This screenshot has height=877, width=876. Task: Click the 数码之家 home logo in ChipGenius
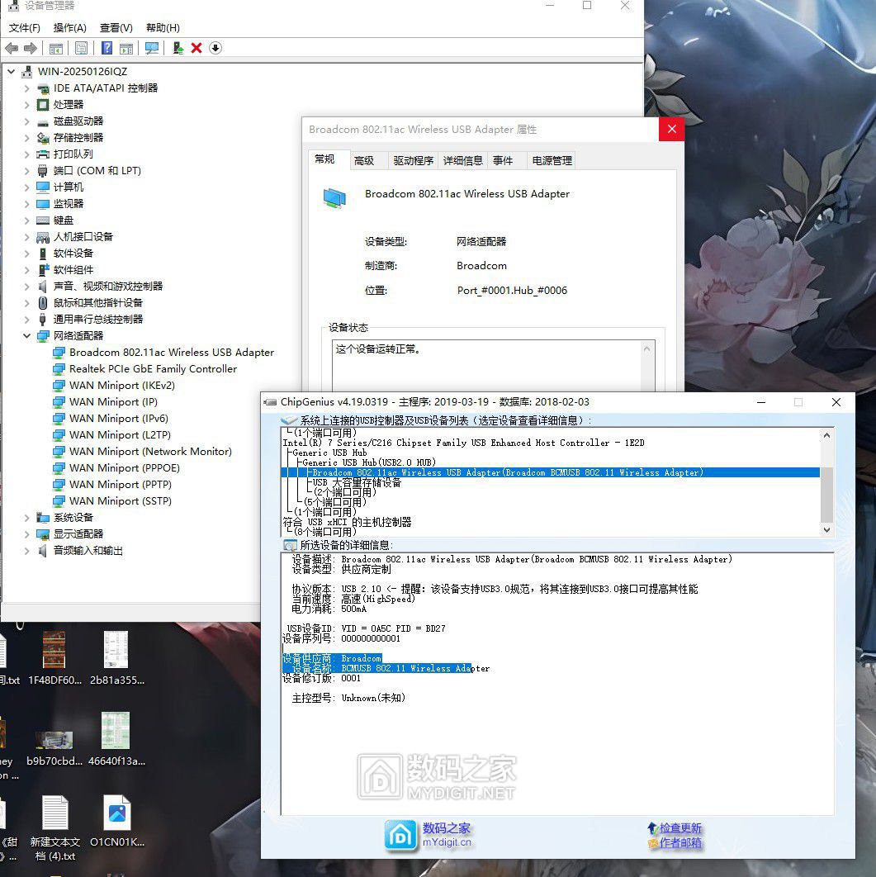(400, 836)
